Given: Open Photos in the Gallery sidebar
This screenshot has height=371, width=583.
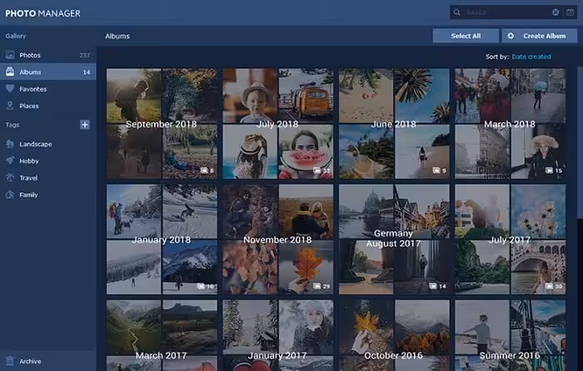Looking at the screenshot, I should point(30,55).
